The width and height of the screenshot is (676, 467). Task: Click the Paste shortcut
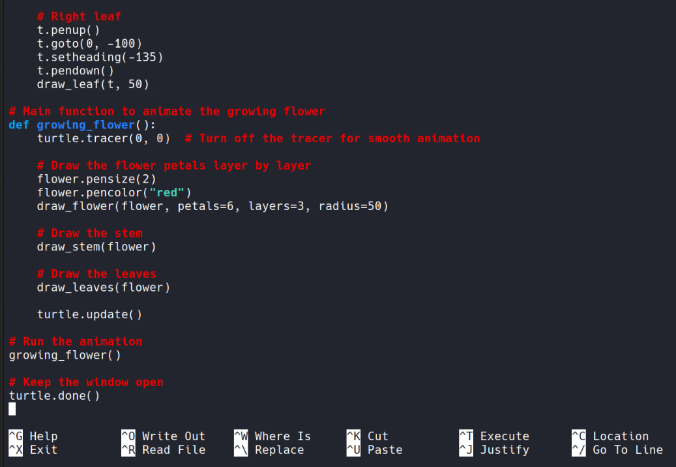click(385, 450)
